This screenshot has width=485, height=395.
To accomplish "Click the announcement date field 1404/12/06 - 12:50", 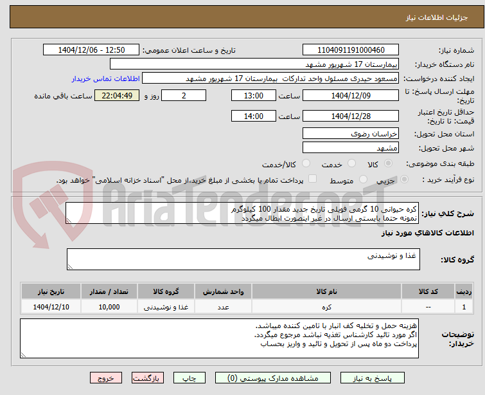I will point(91,50).
